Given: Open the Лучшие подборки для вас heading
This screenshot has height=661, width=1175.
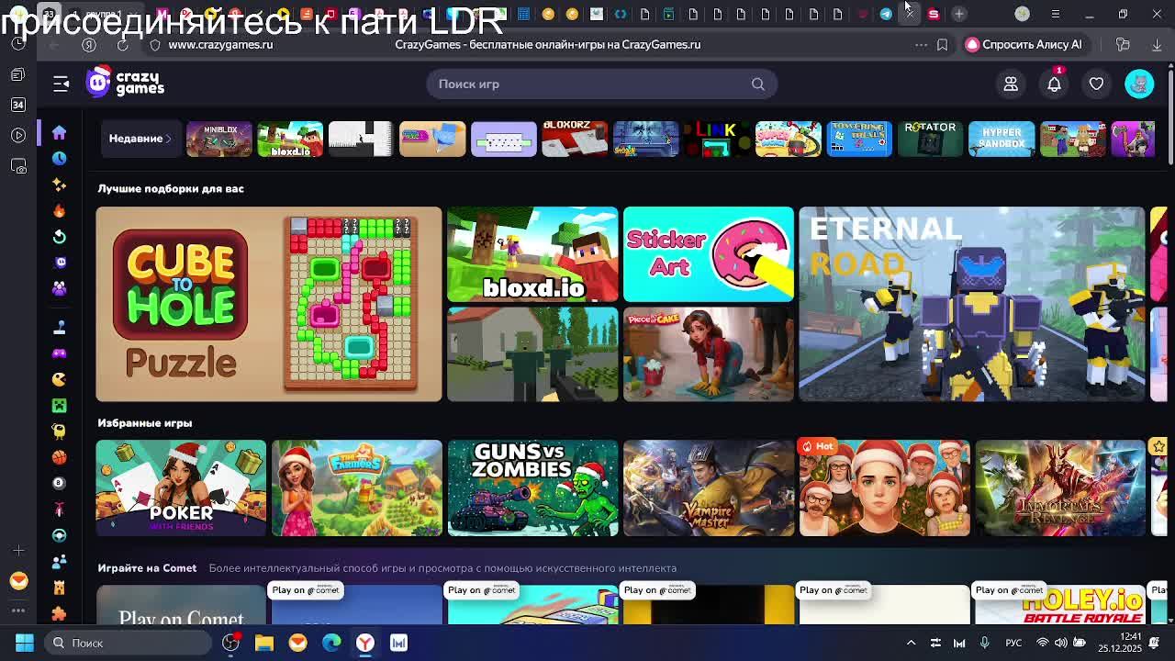Looking at the screenshot, I should point(171,189).
